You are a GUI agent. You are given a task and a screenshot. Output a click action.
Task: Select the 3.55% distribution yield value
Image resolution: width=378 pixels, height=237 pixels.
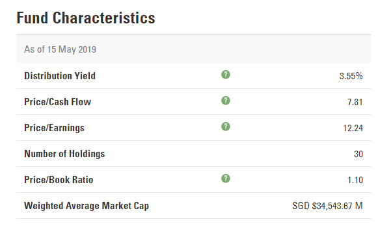point(351,76)
